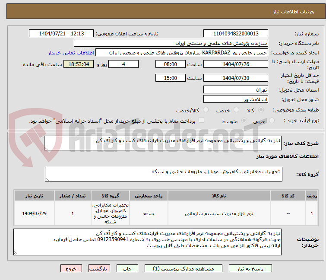Click the شرح کلی نیاز text area

(x=163, y=143)
